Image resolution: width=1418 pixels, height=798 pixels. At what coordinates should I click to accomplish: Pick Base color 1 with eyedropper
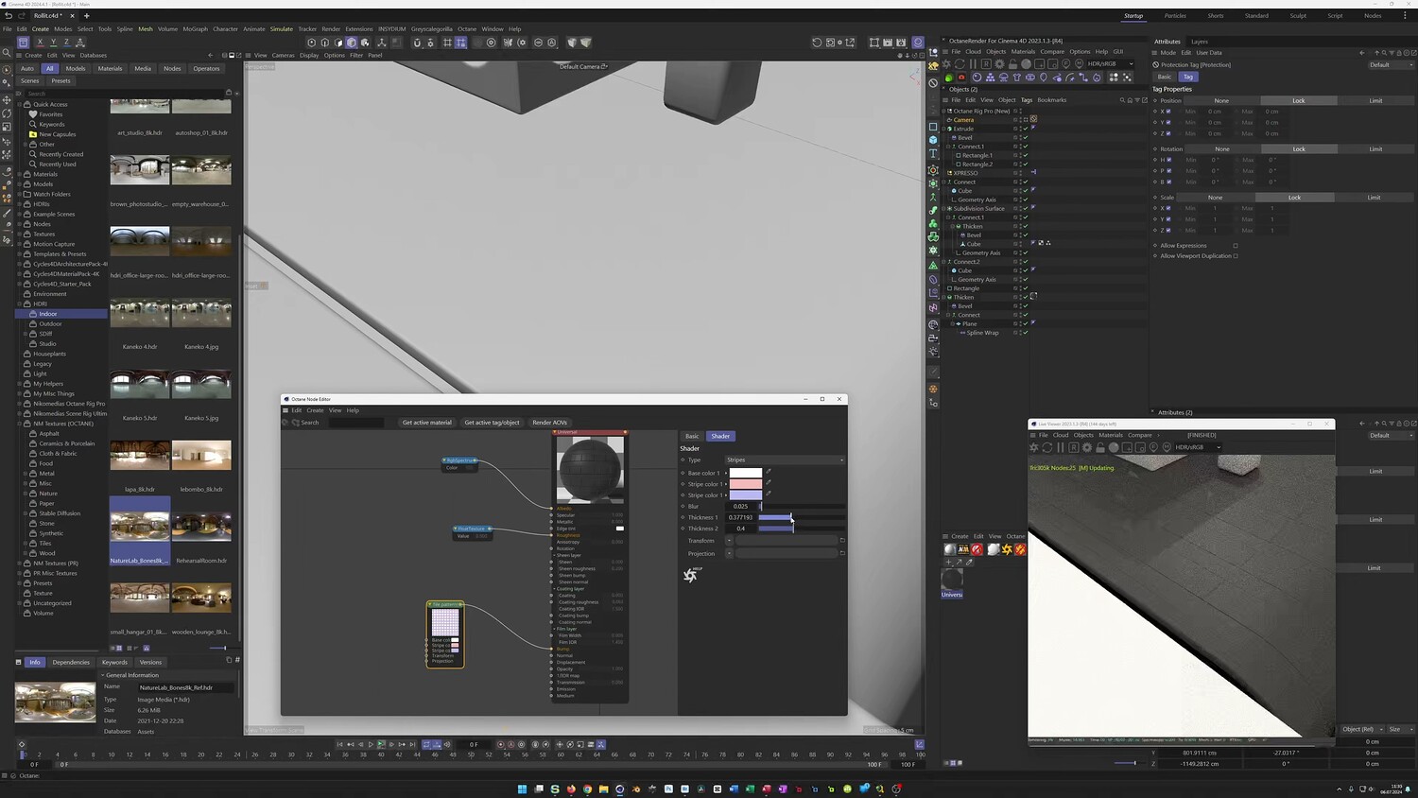pyautogui.click(x=769, y=472)
